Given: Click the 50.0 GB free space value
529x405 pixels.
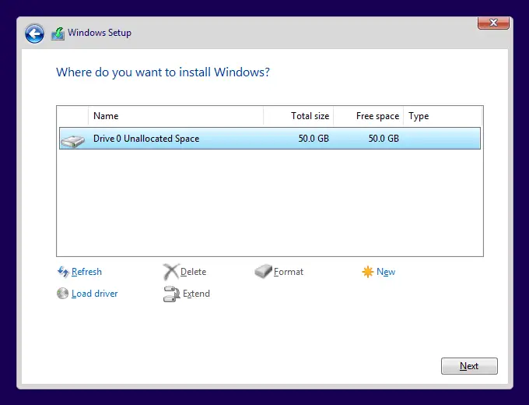Looking at the screenshot, I should click(384, 139).
